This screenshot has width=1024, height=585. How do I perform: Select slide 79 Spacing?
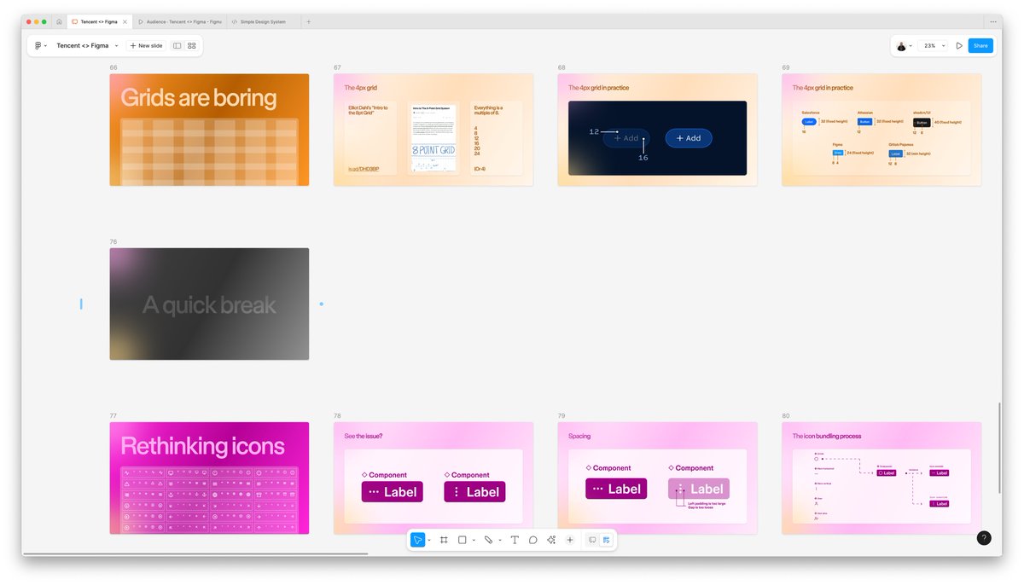pos(657,478)
